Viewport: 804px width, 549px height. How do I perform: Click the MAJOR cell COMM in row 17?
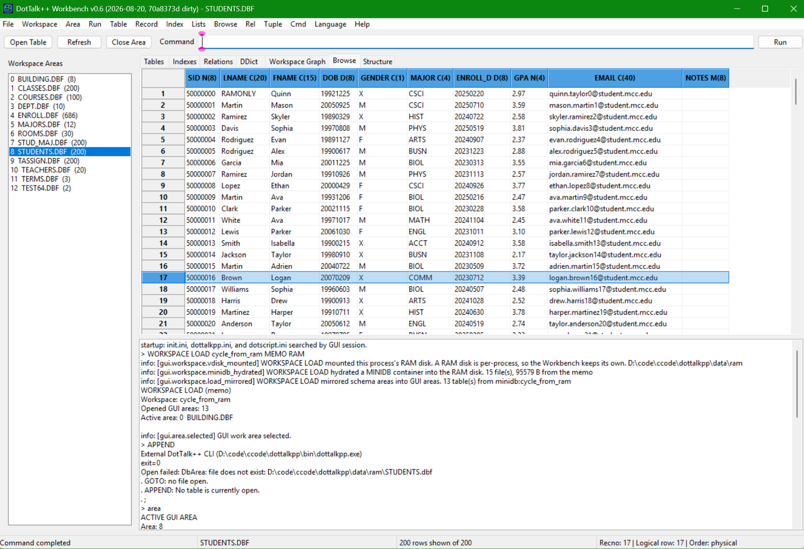[x=430, y=278]
